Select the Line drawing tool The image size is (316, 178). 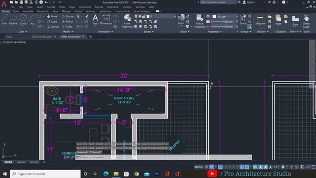coord(4,20)
